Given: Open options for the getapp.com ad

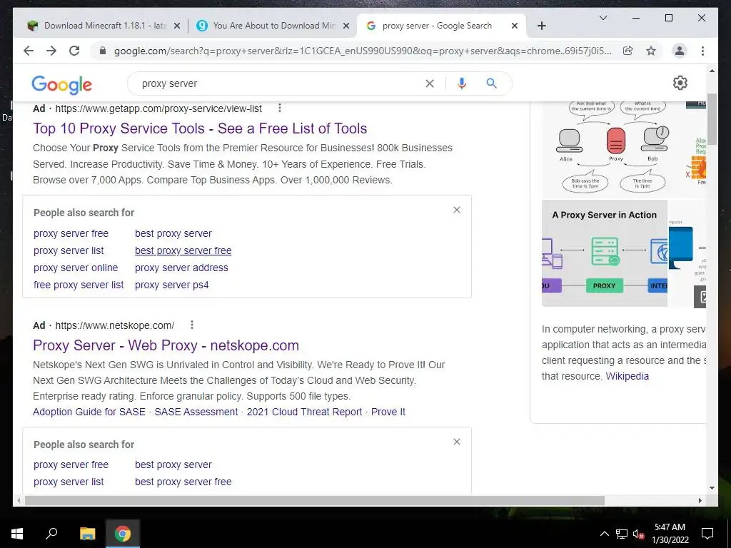Looking at the screenshot, I should [280, 108].
